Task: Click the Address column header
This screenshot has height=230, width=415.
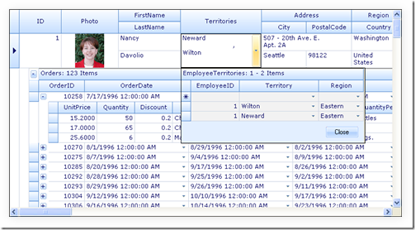Action: coord(306,15)
